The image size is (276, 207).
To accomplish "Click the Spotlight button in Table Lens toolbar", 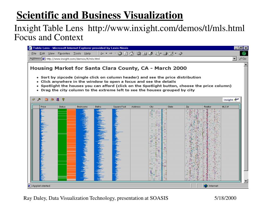I will (33, 100).
